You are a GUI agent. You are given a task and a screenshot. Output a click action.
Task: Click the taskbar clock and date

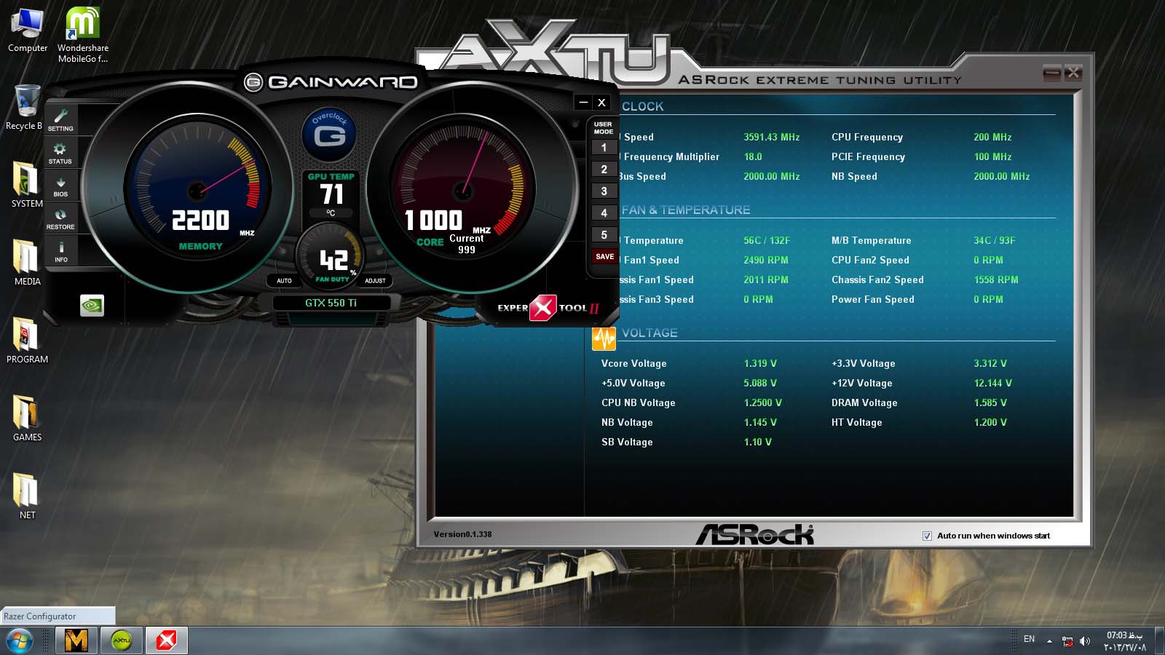point(1125,641)
